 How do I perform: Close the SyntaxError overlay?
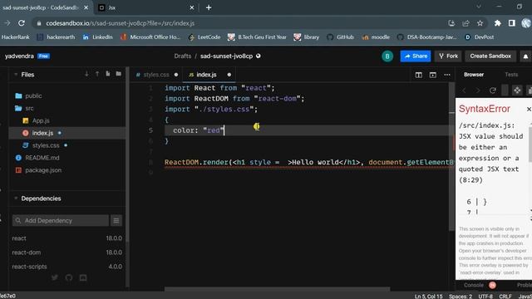click(x=529, y=109)
